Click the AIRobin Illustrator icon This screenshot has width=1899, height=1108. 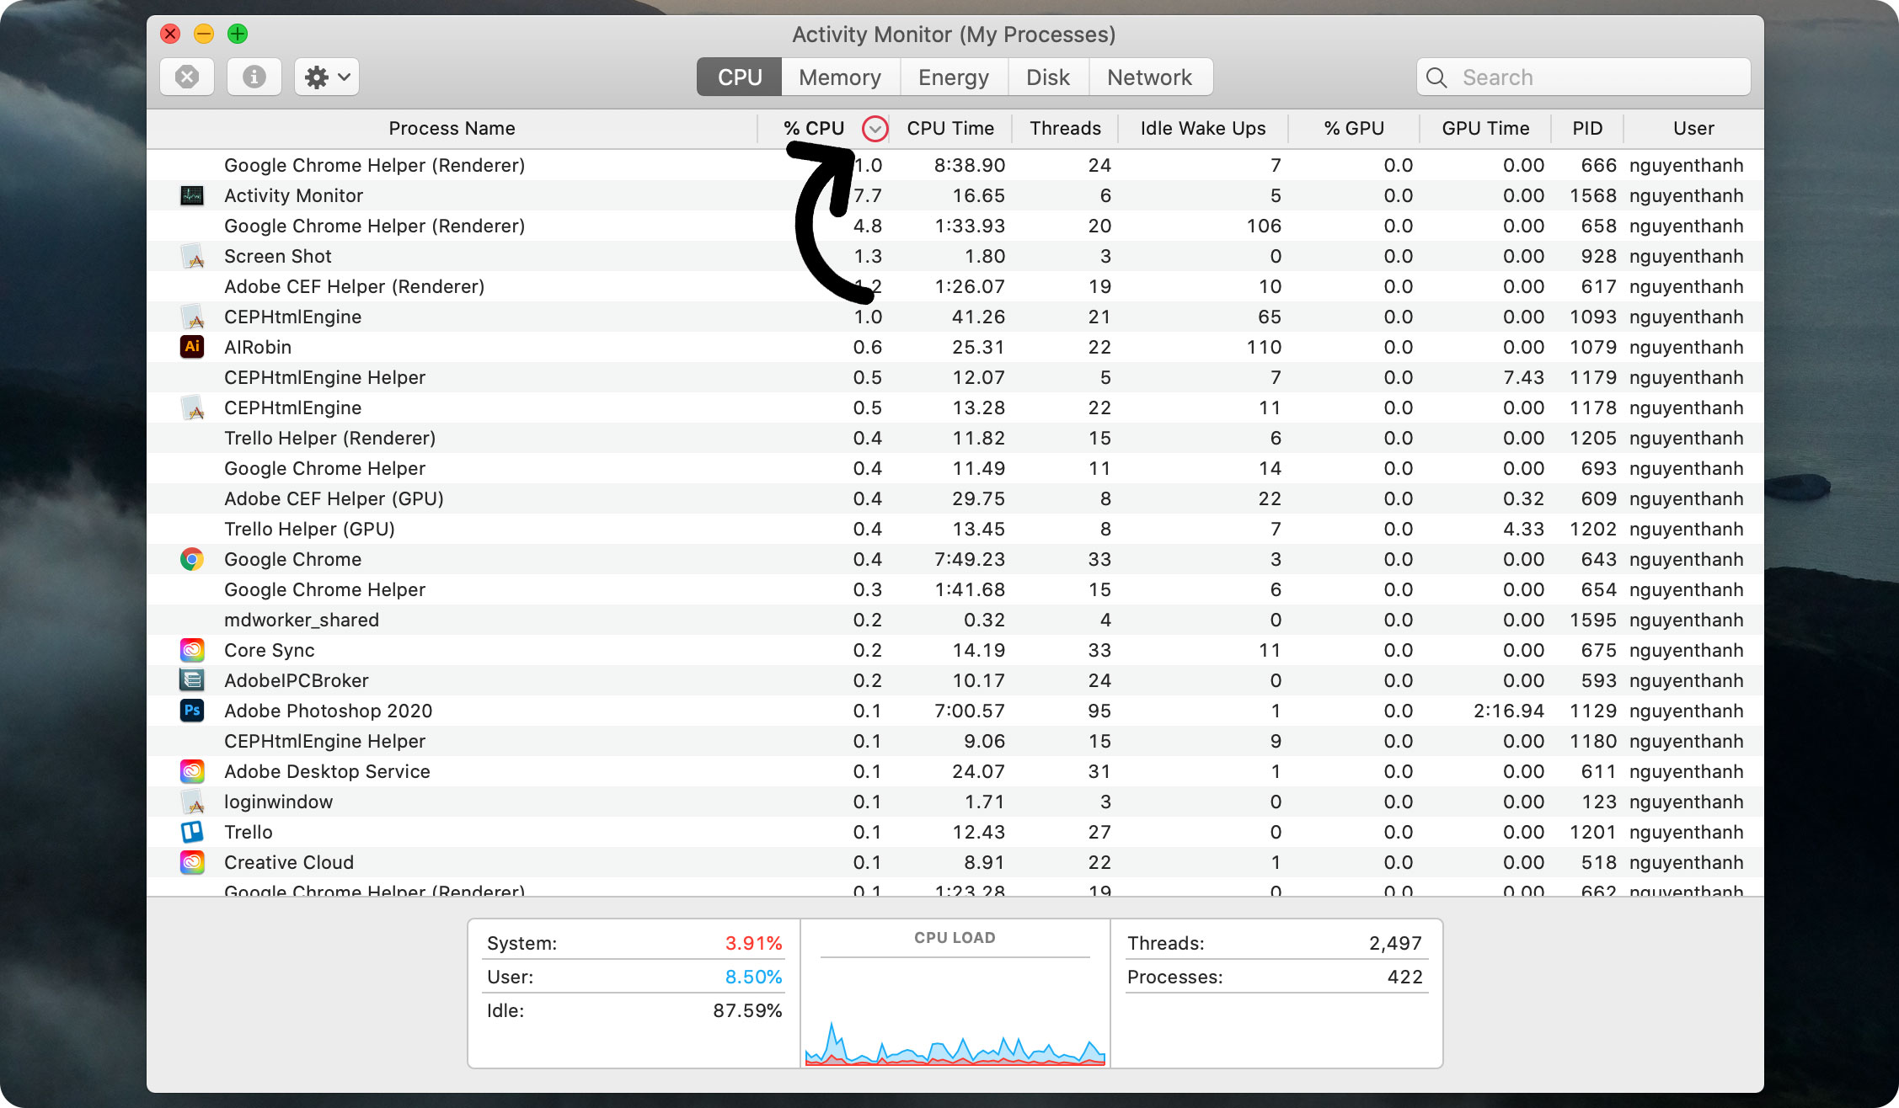tap(192, 347)
